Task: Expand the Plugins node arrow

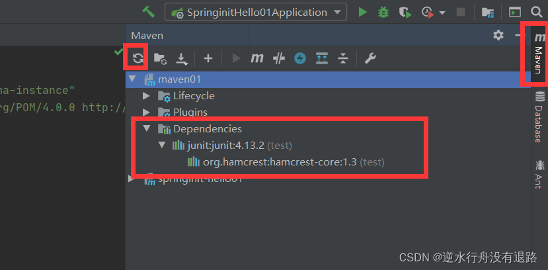Action: point(147,112)
